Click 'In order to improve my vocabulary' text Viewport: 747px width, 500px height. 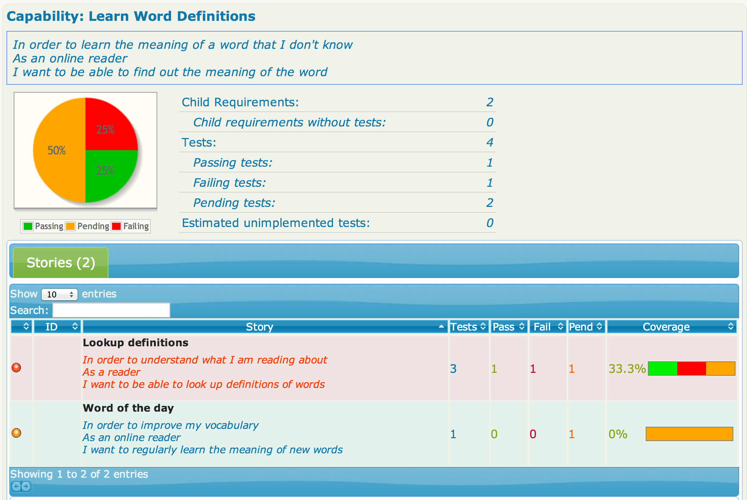pyautogui.click(x=171, y=425)
